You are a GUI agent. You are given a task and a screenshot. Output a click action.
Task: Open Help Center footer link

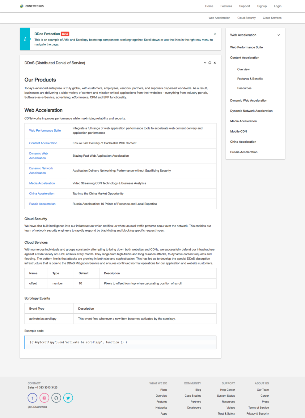[227, 390]
